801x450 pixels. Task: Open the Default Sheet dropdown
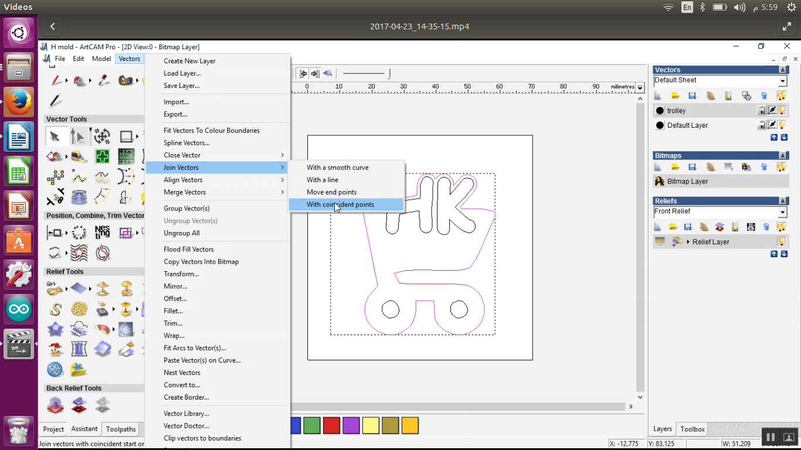tap(783, 81)
